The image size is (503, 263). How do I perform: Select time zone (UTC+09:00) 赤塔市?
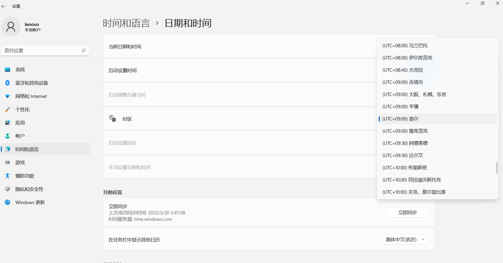click(438, 82)
